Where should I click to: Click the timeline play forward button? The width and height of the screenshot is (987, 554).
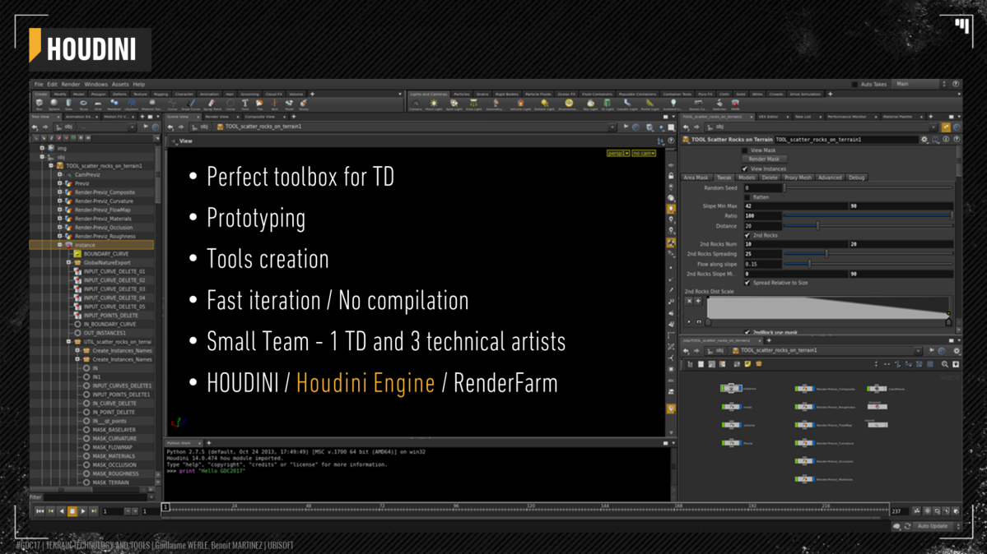pyautogui.click(x=83, y=511)
